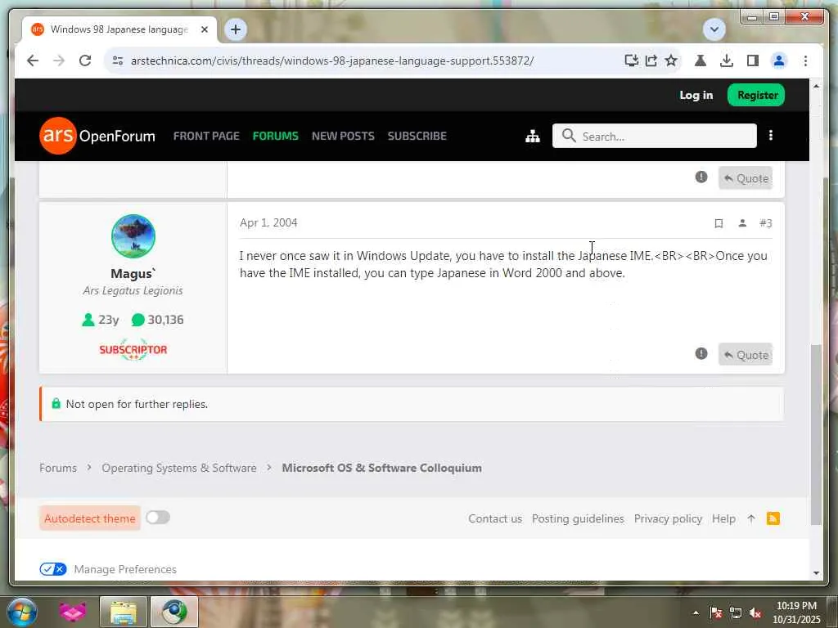838x628 pixels.
Task: Open the Contact us link
Action: coord(495,518)
